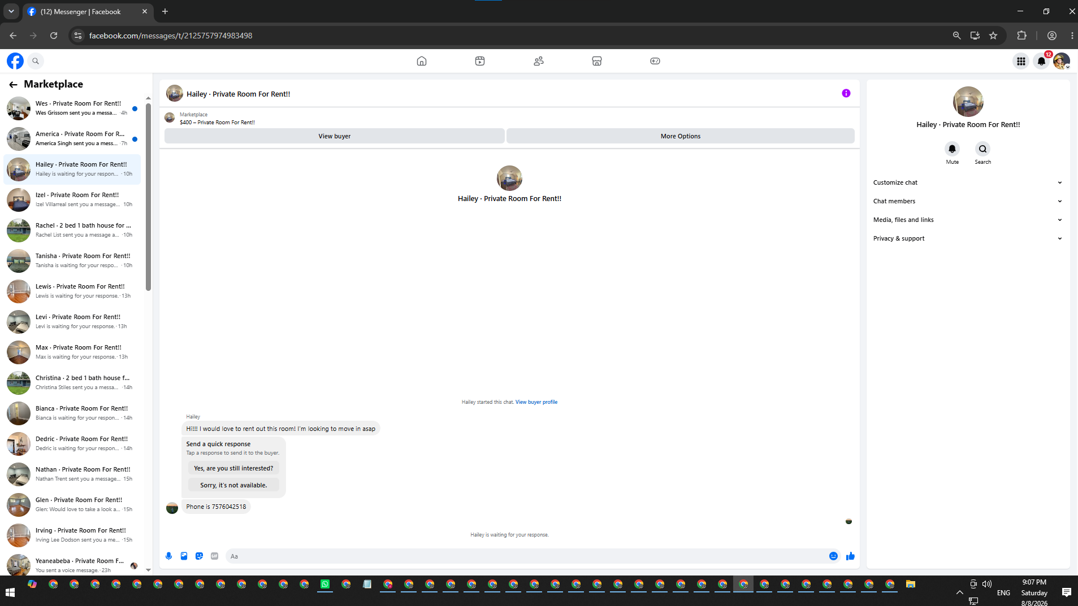Open the Irving Private Room conversation

pyautogui.click(x=72, y=535)
